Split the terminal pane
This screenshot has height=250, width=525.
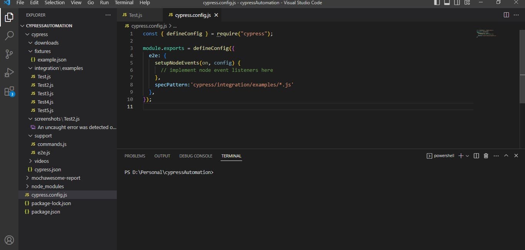(x=477, y=156)
